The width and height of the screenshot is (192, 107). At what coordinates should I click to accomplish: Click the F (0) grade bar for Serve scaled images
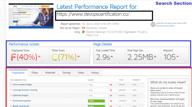tap(98, 85)
